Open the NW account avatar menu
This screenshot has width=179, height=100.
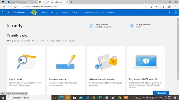tap(176, 12)
